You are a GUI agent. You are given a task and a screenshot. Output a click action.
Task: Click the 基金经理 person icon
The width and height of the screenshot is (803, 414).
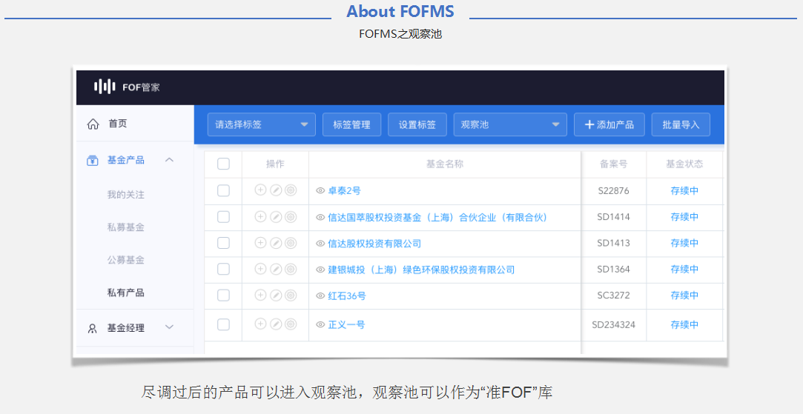click(x=93, y=329)
